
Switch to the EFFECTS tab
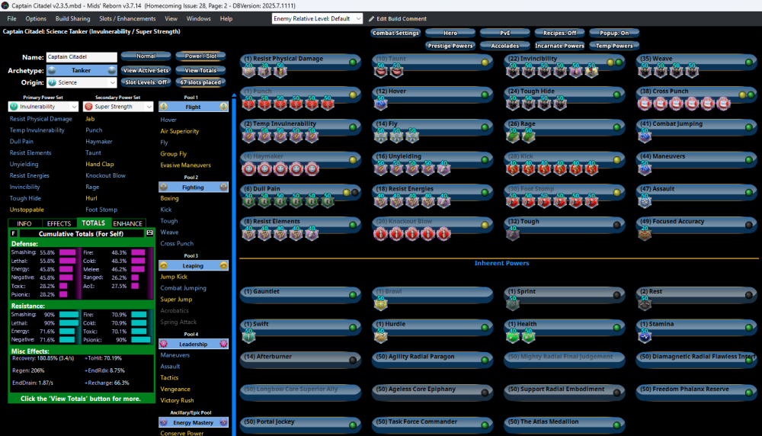[x=59, y=223]
